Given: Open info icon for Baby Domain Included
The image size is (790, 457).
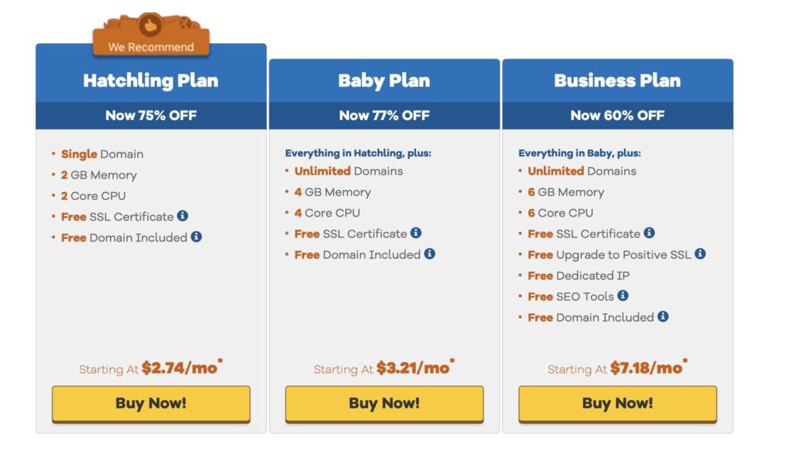Looking at the screenshot, I should (429, 254).
